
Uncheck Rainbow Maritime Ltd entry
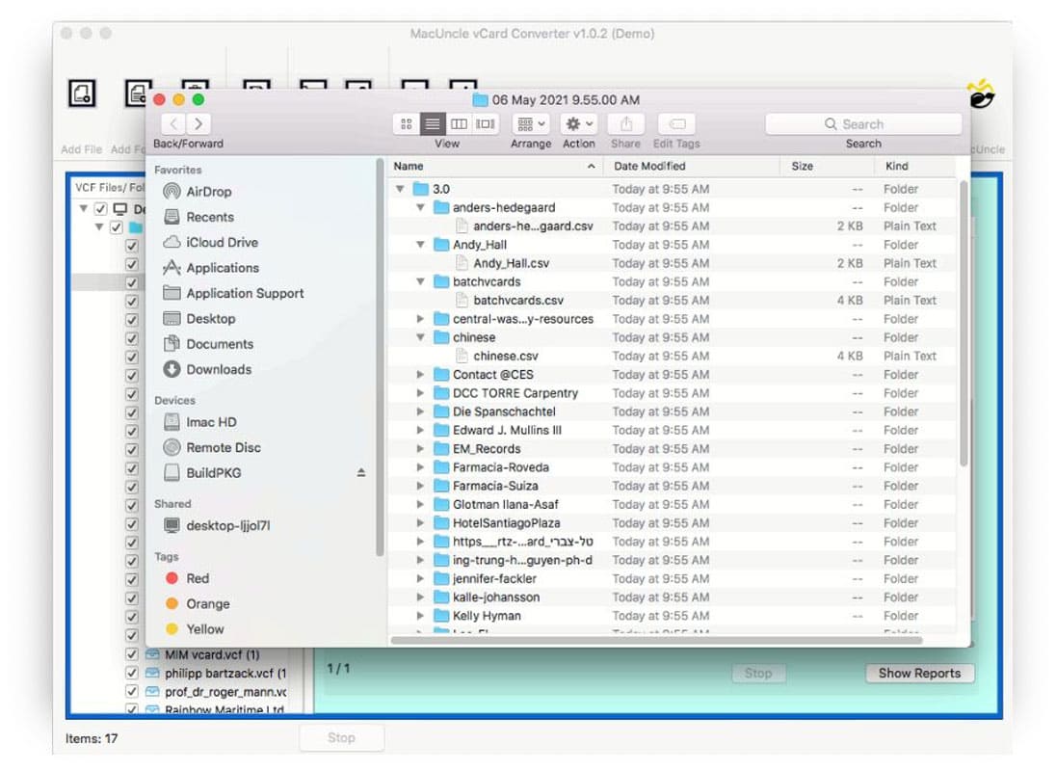tap(131, 710)
